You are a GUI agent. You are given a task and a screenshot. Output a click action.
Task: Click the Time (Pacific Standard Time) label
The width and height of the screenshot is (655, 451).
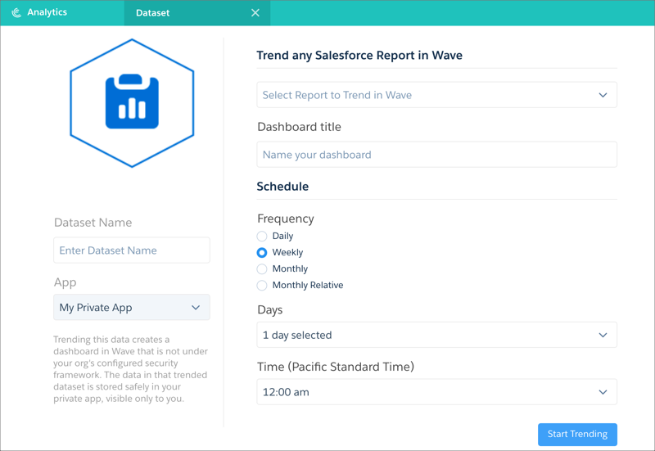(336, 367)
